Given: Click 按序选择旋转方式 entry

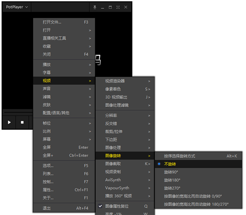Looking at the screenshot, I should [198, 156].
